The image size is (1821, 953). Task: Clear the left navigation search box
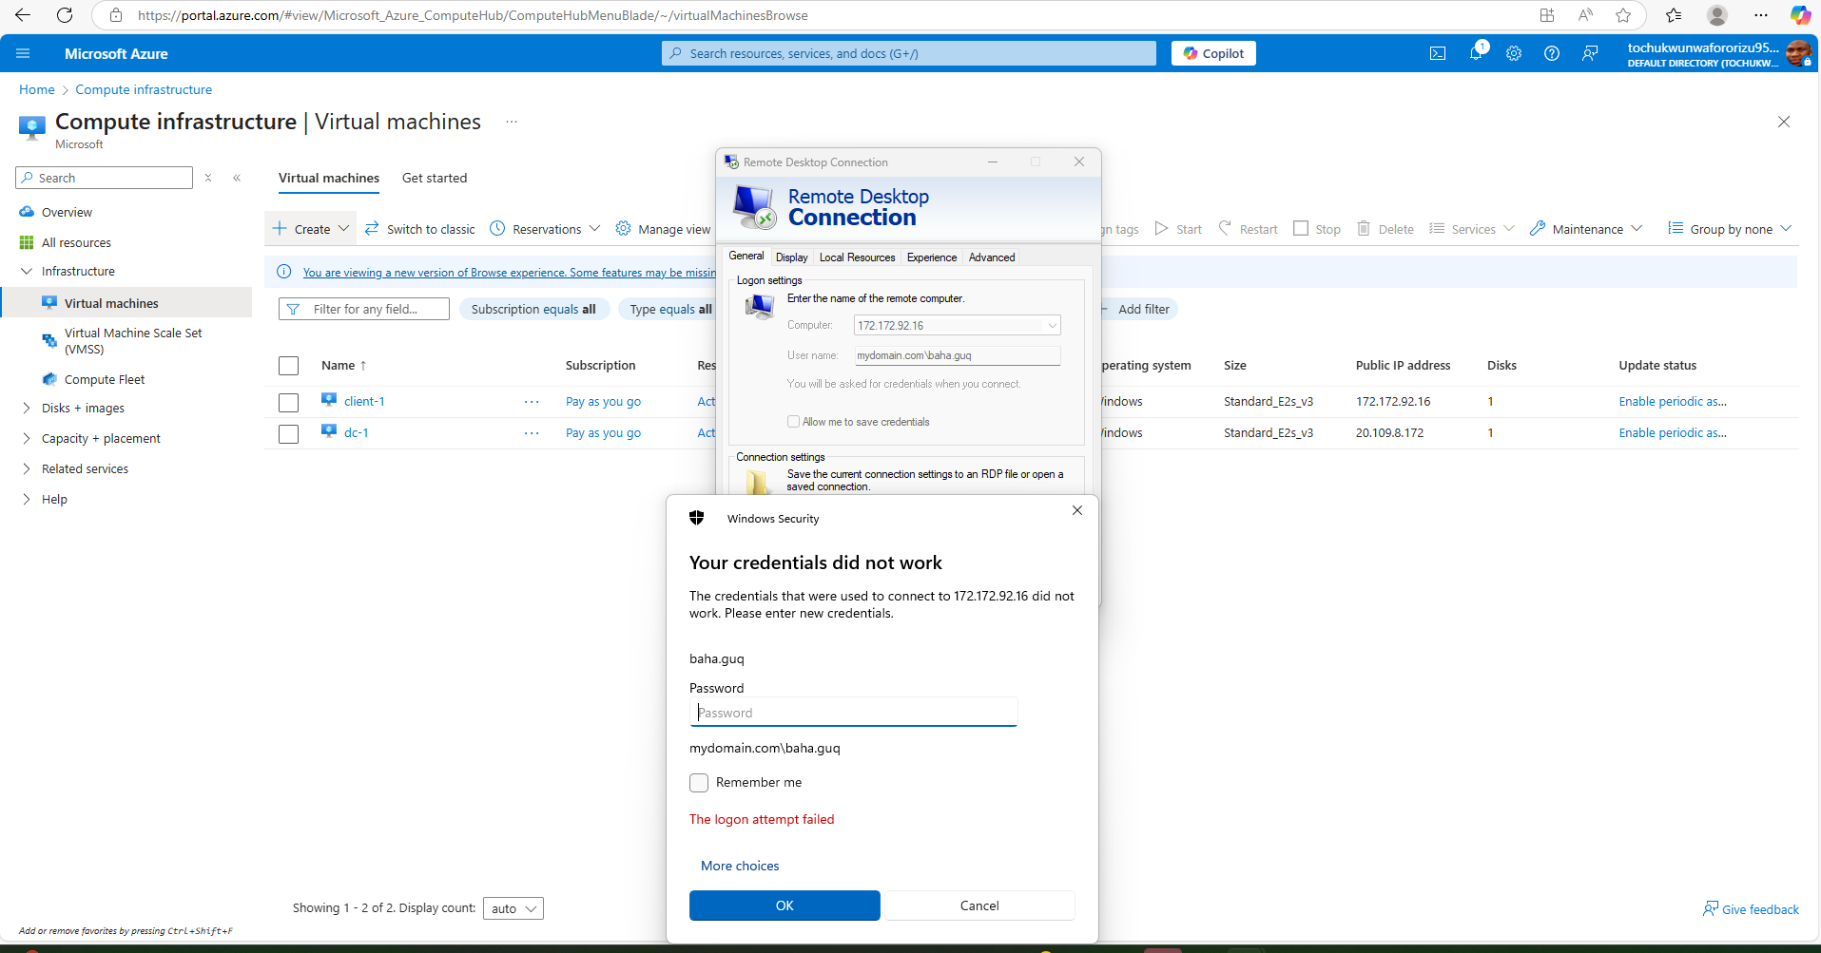(x=208, y=178)
